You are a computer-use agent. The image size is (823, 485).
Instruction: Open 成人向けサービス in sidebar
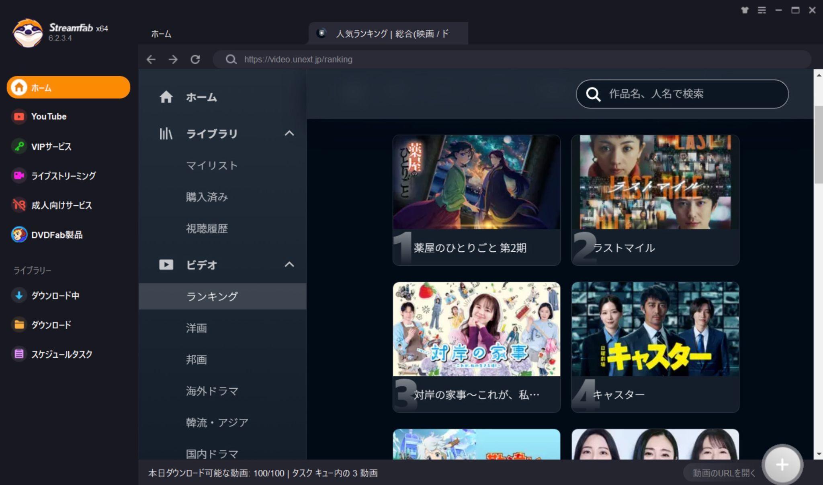pos(52,205)
